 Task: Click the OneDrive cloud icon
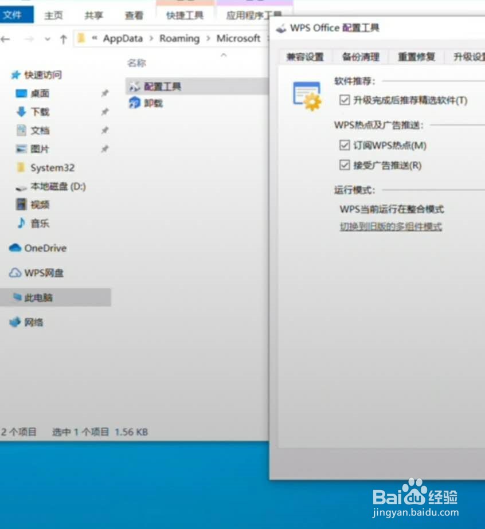pyautogui.click(x=17, y=248)
